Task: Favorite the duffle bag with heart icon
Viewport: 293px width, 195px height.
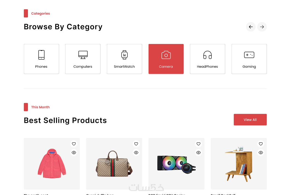Action: [136, 144]
